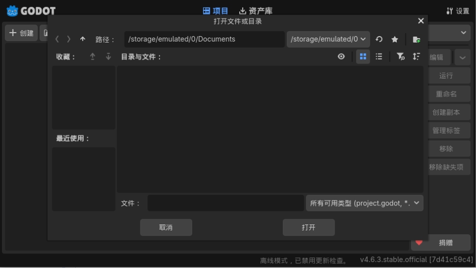Switch to list view
The width and height of the screenshot is (476, 268).
coord(379,57)
